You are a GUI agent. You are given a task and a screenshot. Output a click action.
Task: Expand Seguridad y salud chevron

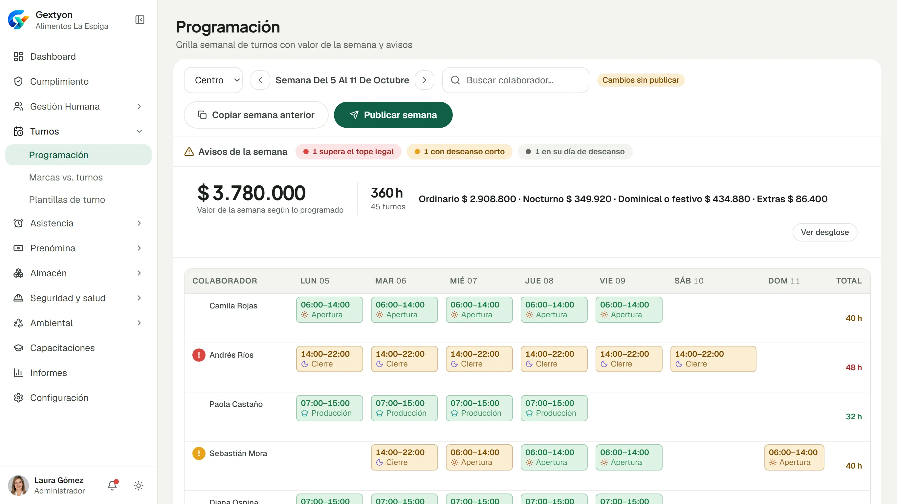coord(139,298)
